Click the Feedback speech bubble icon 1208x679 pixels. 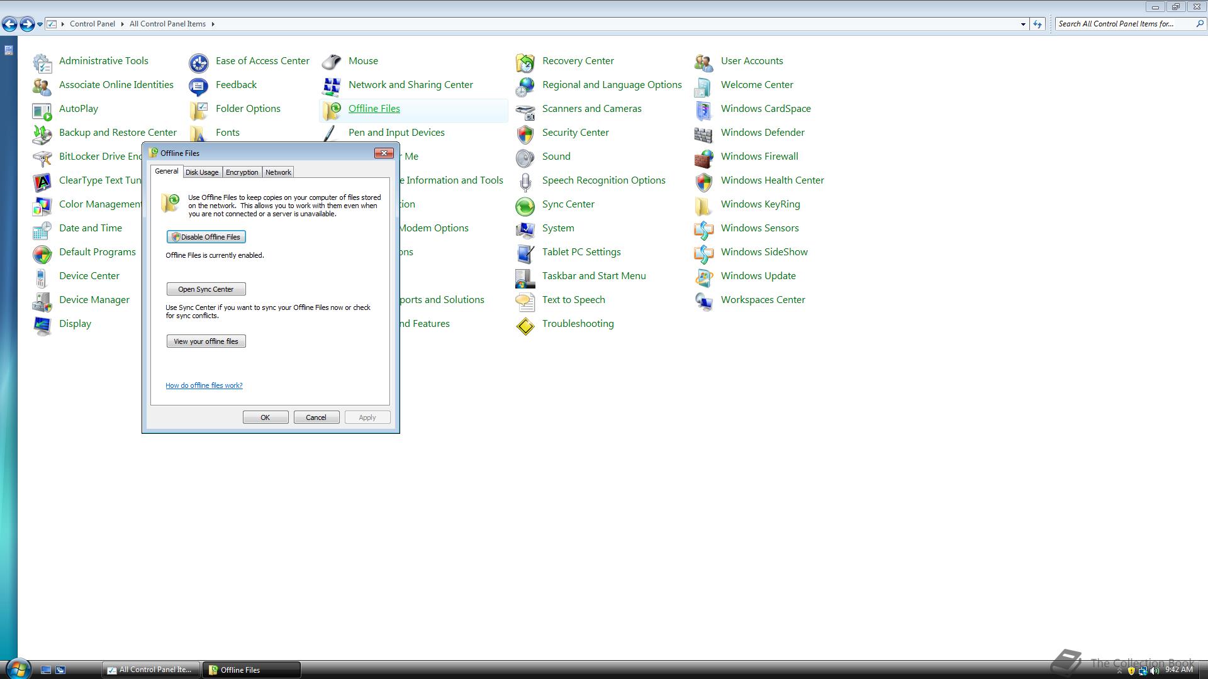tap(199, 86)
